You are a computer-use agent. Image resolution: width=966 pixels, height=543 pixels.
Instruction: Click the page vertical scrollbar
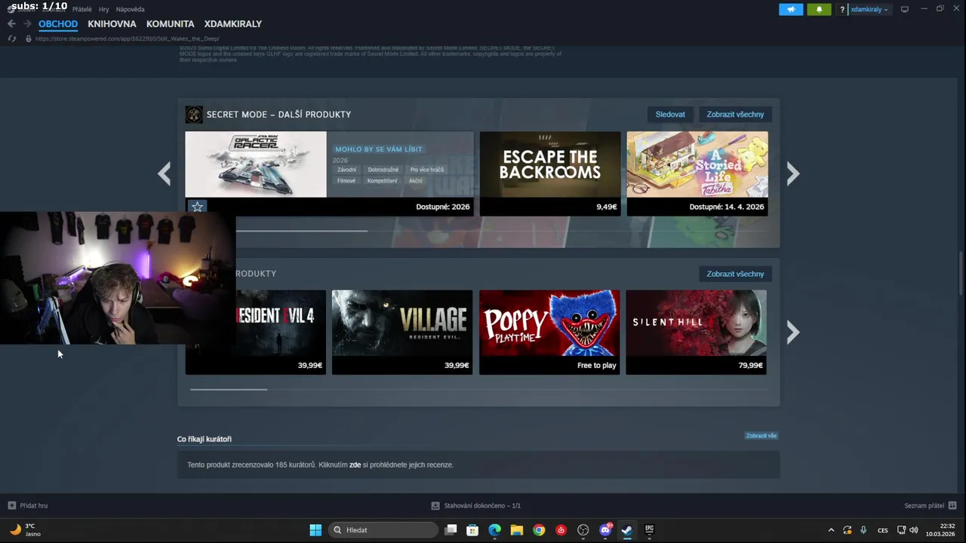pyautogui.click(x=961, y=271)
